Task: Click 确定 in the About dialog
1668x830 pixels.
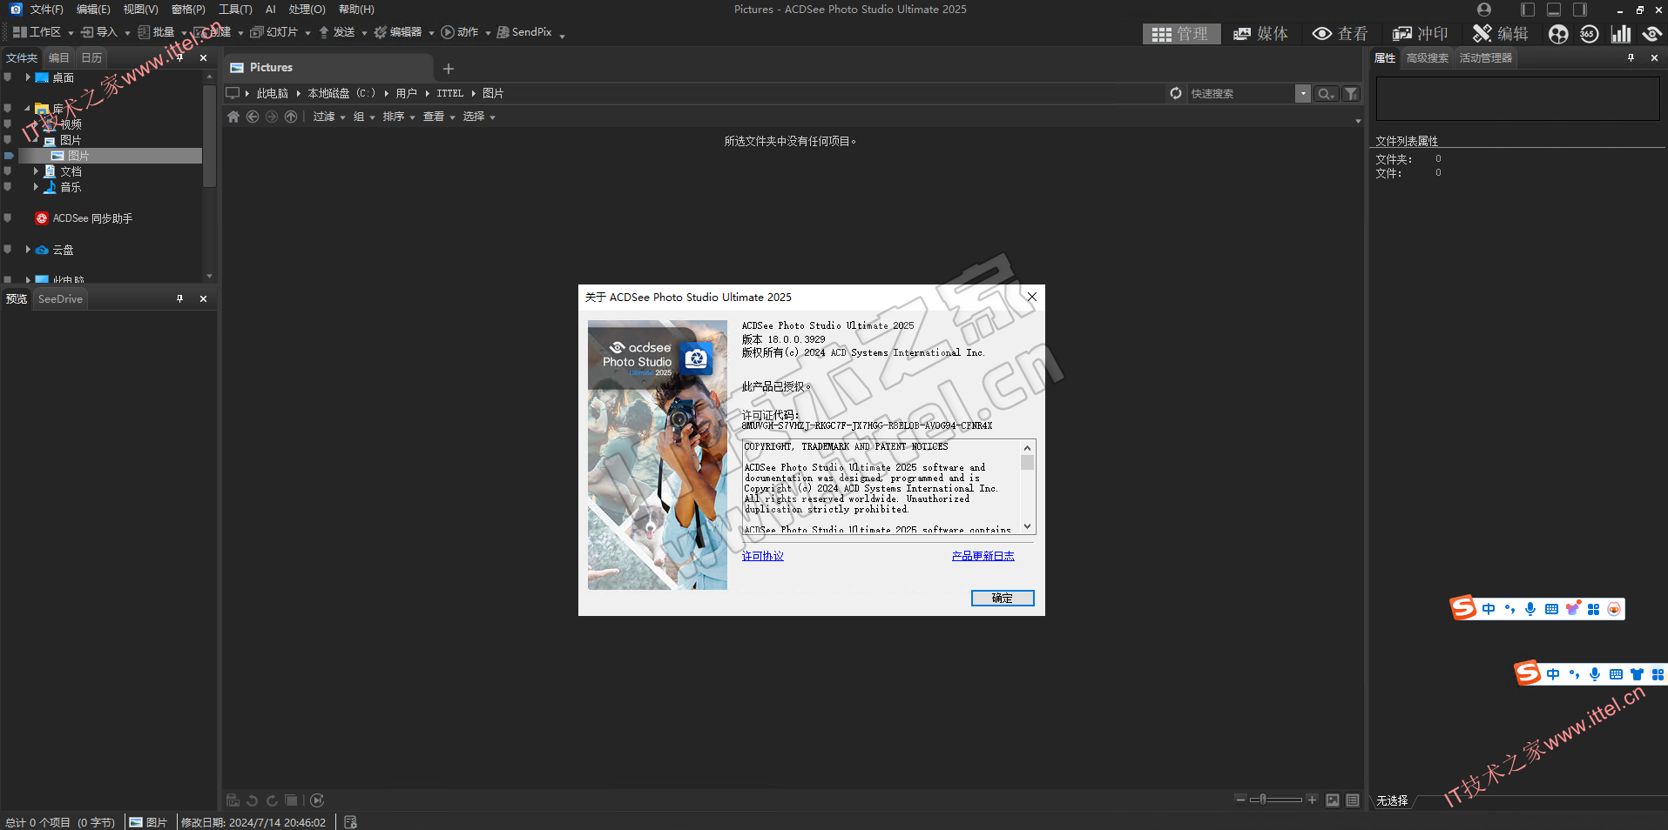Action: pyautogui.click(x=1003, y=598)
